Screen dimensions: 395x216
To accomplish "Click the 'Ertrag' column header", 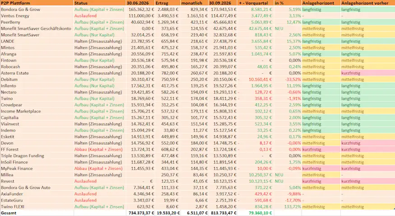I will pos(167,3).
